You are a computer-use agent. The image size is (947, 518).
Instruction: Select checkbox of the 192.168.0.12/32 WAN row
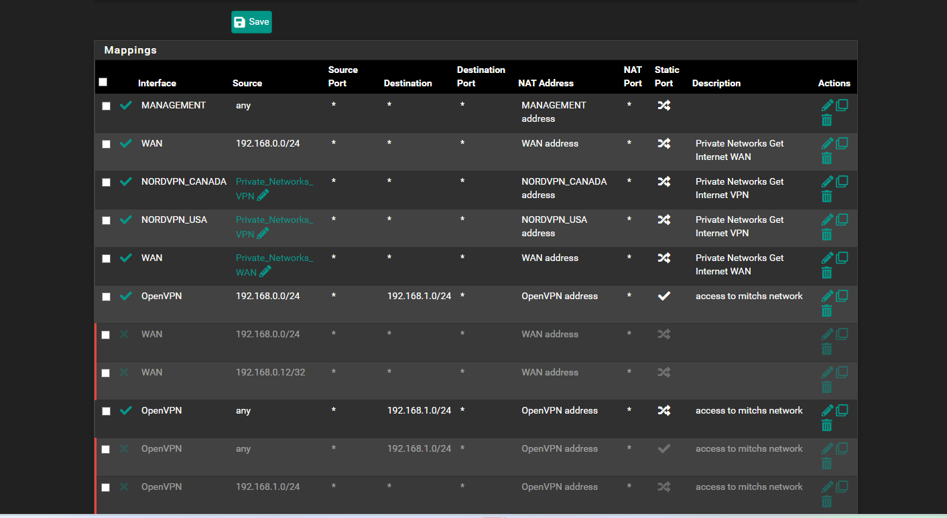click(x=105, y=373)
